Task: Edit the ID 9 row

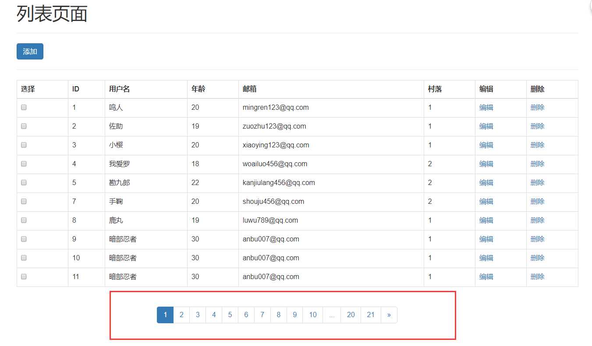Action: [486, 239]
